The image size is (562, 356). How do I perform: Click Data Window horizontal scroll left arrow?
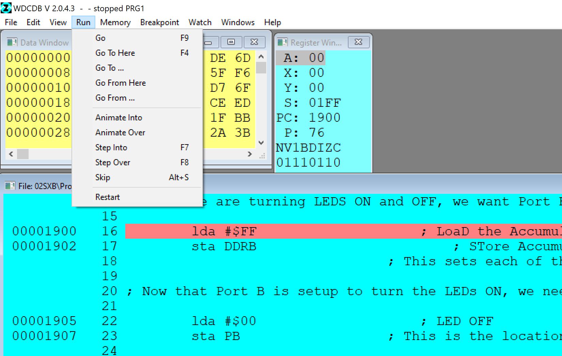point(11,154)
